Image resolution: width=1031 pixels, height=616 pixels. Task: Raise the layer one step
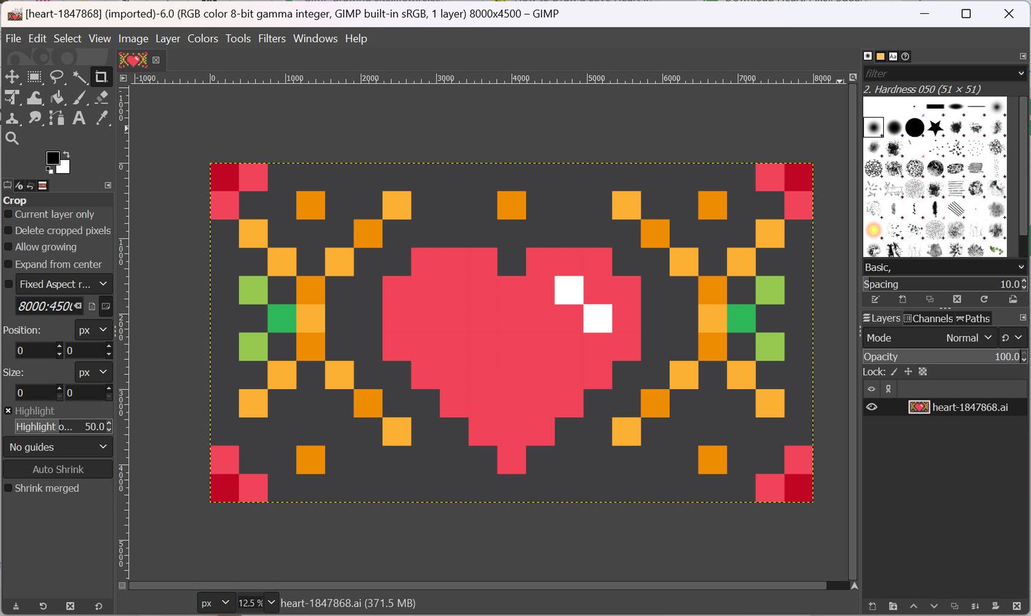[x=913, y=606]
